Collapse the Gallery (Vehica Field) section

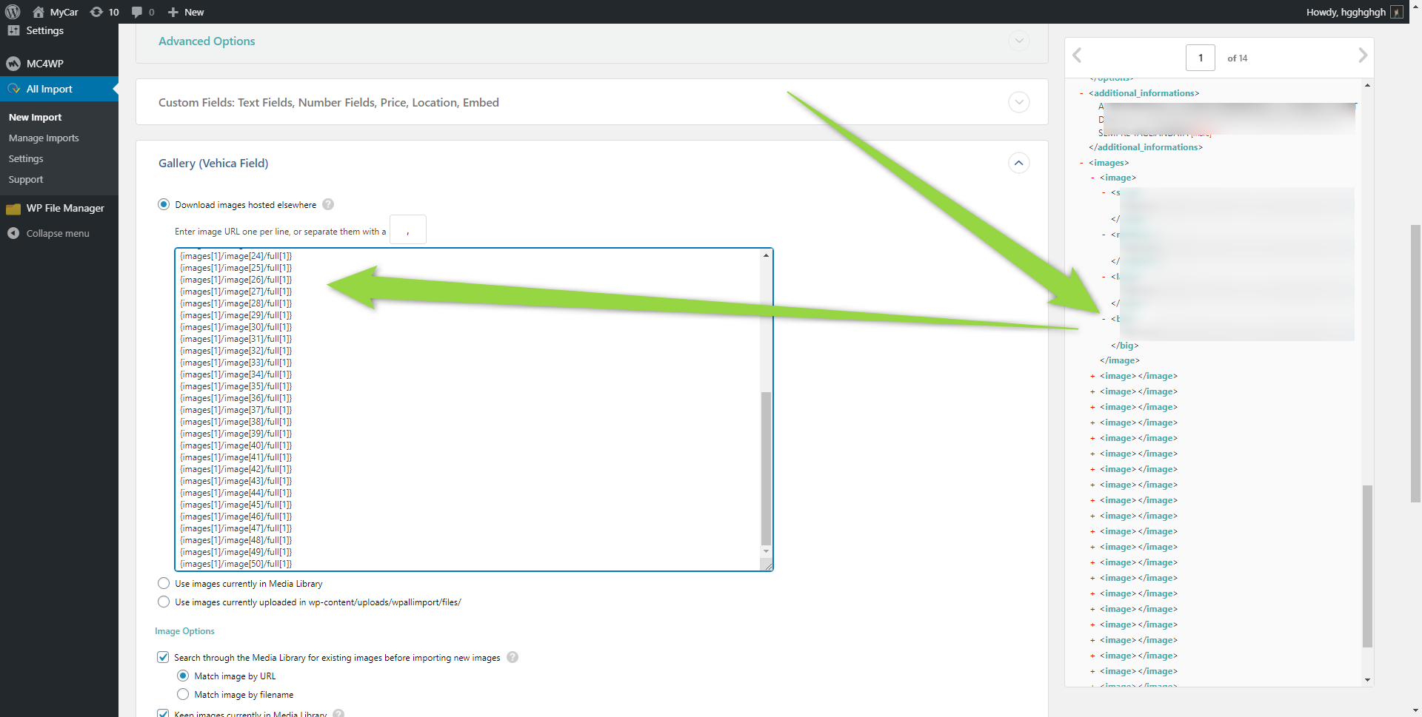[x=1019, y=163]
